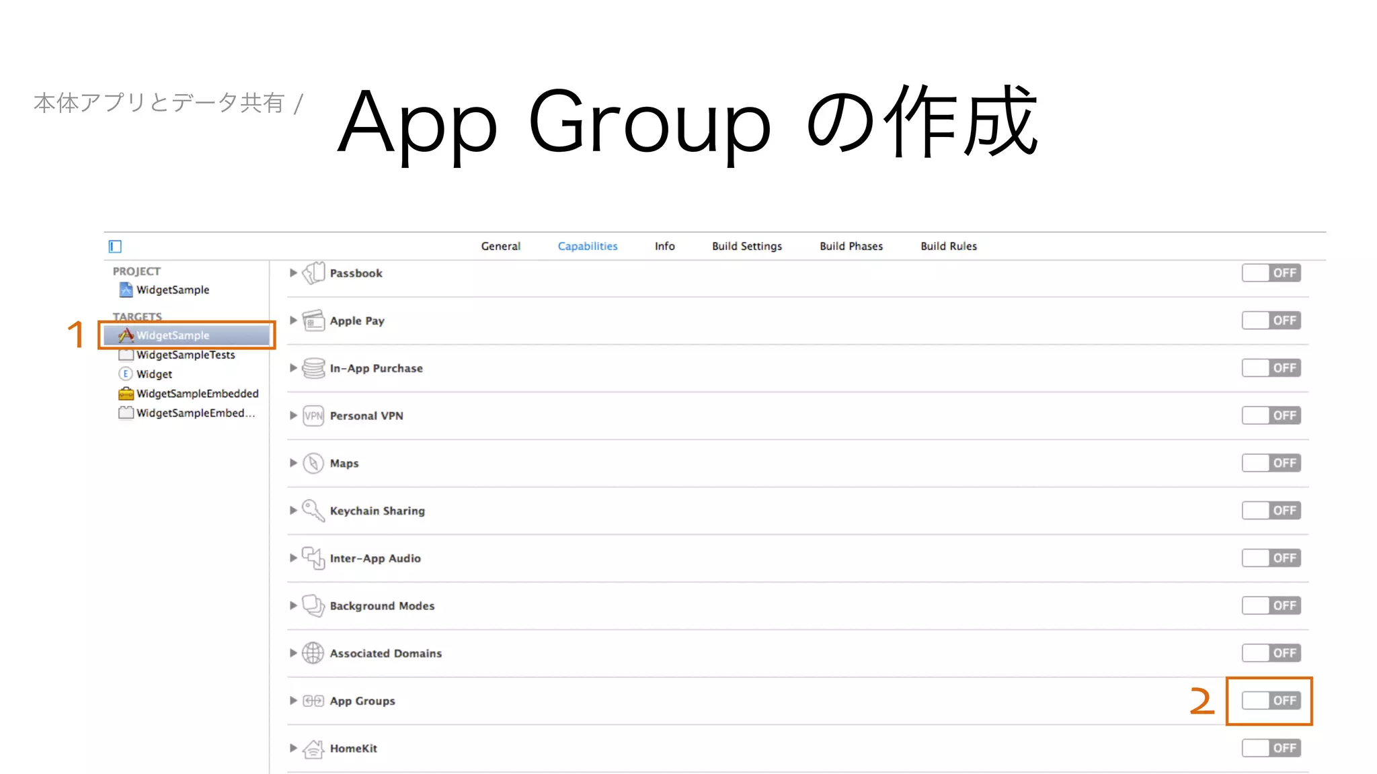Click the App Groups linked-boxes icon
The width and height of the screenshot is (1377, 774).
coord(313,701)
